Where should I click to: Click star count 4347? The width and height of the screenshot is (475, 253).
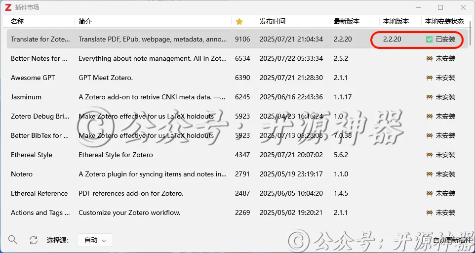click(x=242, y=155)
